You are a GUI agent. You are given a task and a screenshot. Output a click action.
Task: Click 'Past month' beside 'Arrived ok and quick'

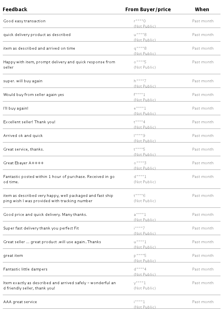pyautogui.click(x=203, y=136)
